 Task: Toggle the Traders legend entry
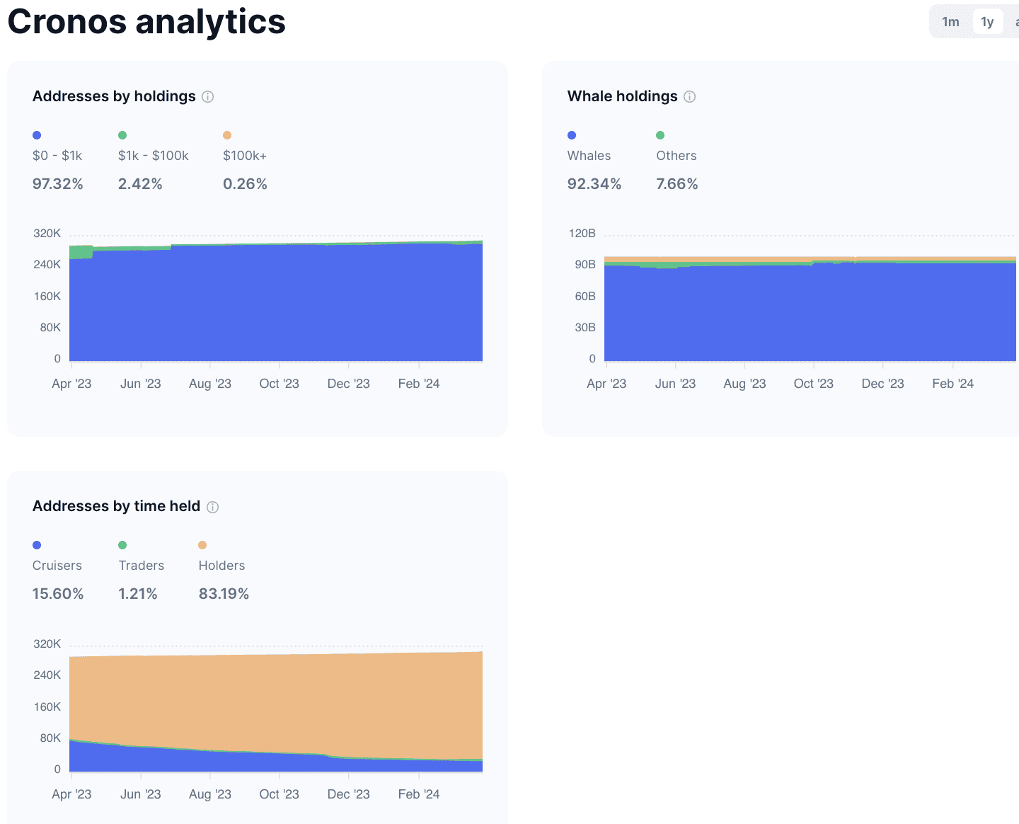tap(142, 566)
